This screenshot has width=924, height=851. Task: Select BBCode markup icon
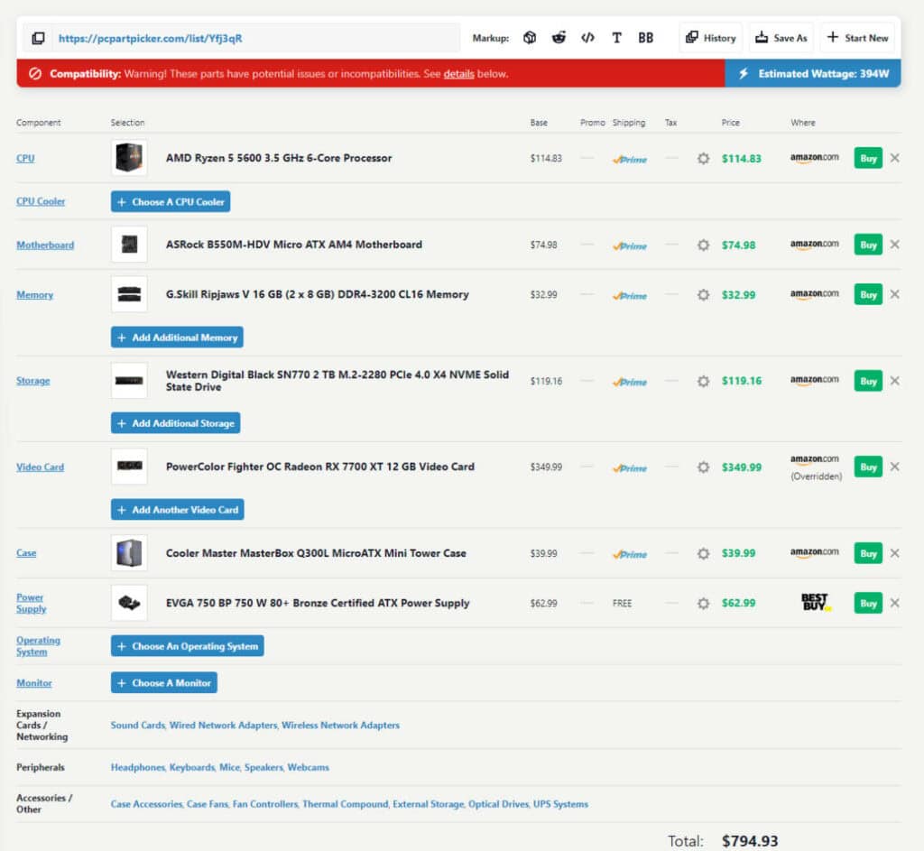tap(646, 38)
